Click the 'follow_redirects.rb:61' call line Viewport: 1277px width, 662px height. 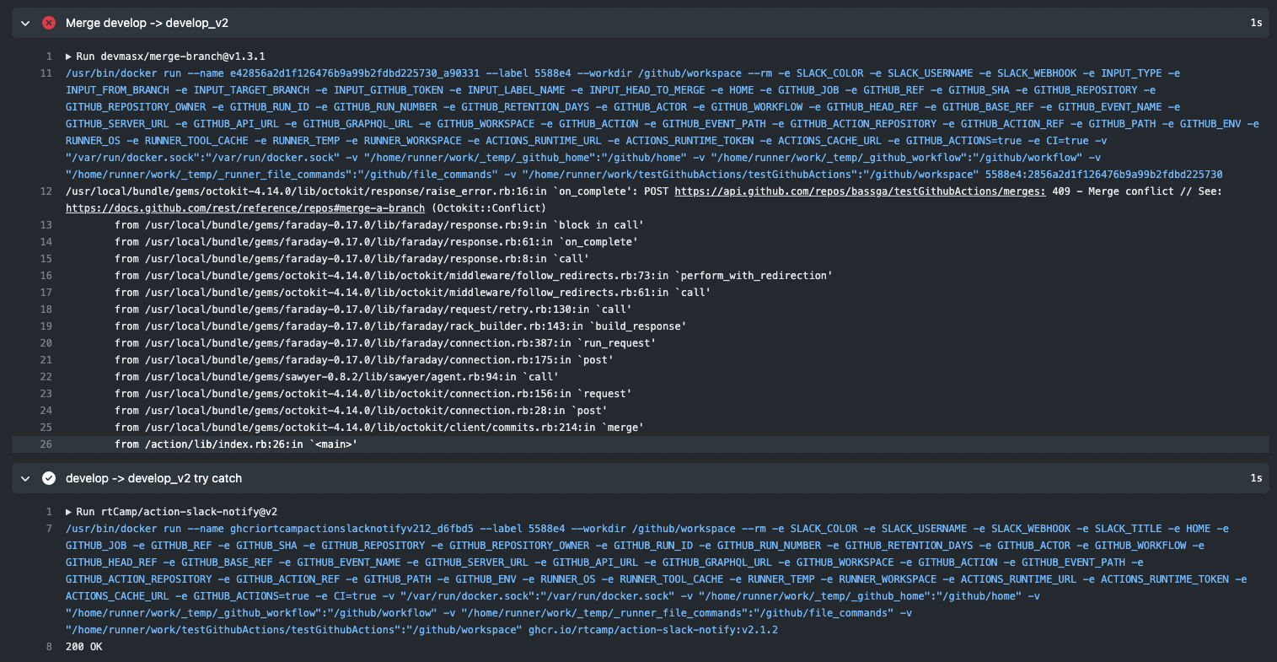pos(413,293)
